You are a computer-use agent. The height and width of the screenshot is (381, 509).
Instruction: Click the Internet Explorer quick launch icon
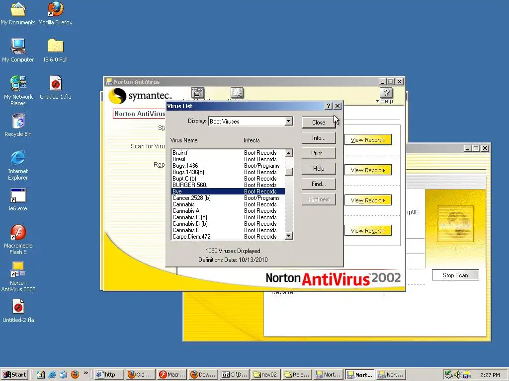tap(52, 375)
